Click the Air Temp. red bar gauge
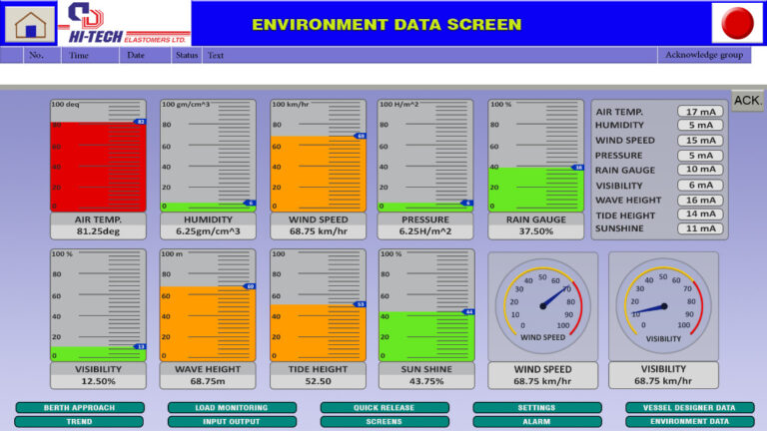The height and width of the screenshot is (431, 767). [98, 165]
